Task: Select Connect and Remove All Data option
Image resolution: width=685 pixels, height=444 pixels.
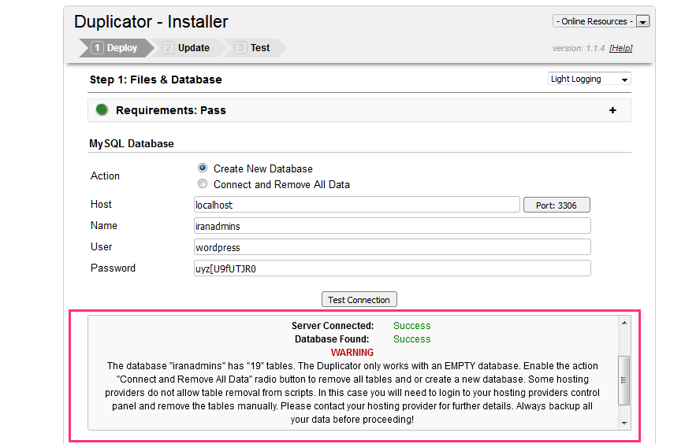Action: point(203,184)
